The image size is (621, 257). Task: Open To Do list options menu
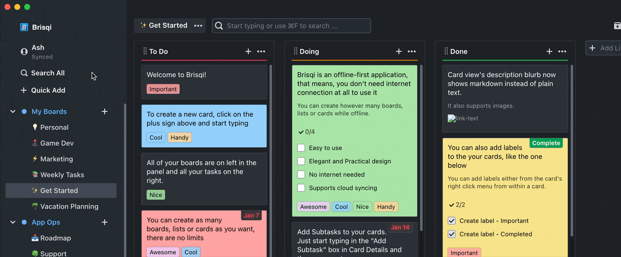[261, 51]
